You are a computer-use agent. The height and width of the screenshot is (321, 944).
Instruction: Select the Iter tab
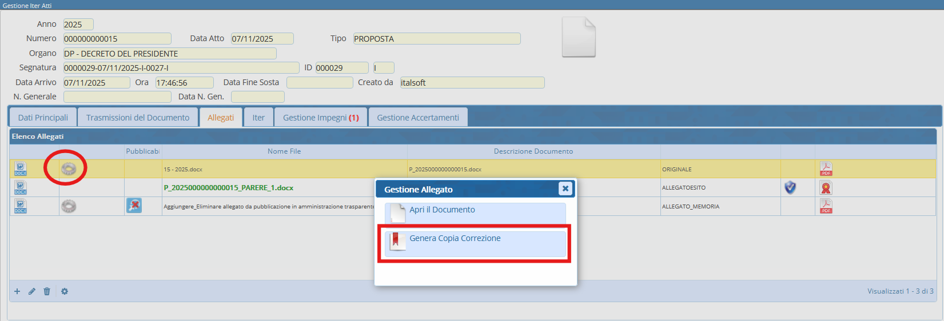(x=258, y=118)
